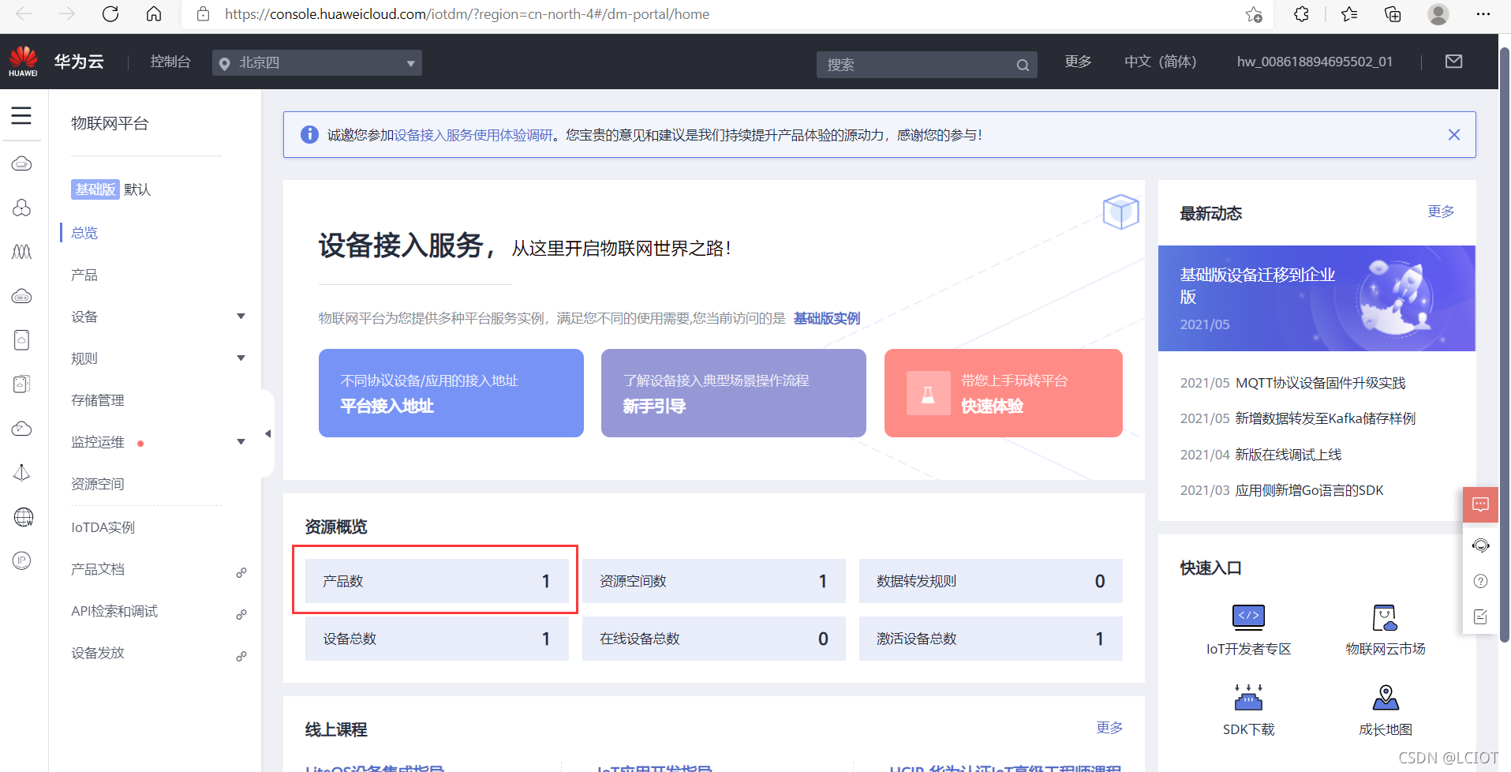Screen dimensions: 1511x772
Task: Open 成长地图 quick entry icon
Action: point(1386,697)
